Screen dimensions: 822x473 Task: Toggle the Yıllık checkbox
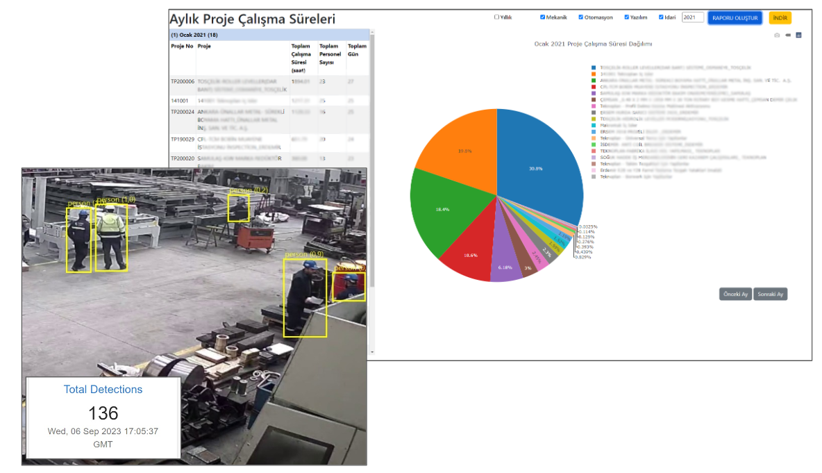click(496, 17)
